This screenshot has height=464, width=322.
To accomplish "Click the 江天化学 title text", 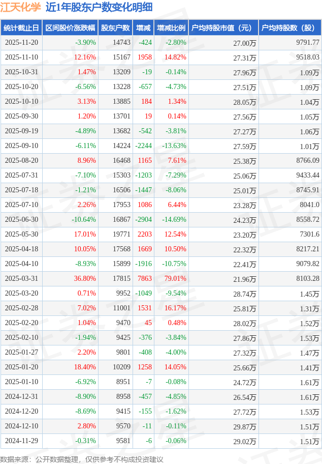I will tap(21, 7).
